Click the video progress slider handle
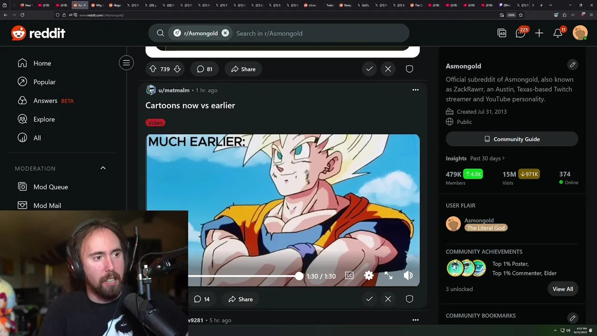This screenshot has height=336, width=597. [x=299, y=276]
